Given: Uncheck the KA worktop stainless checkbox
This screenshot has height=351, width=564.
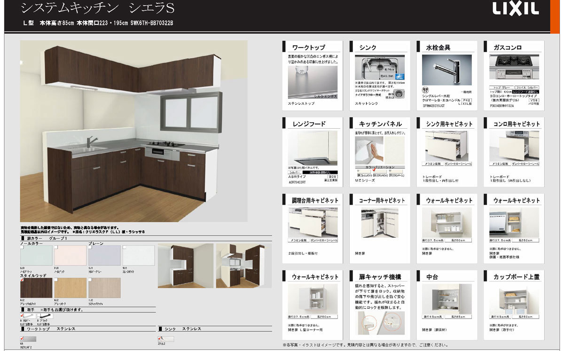Looking at the screenshot, I should click(22, 338).
